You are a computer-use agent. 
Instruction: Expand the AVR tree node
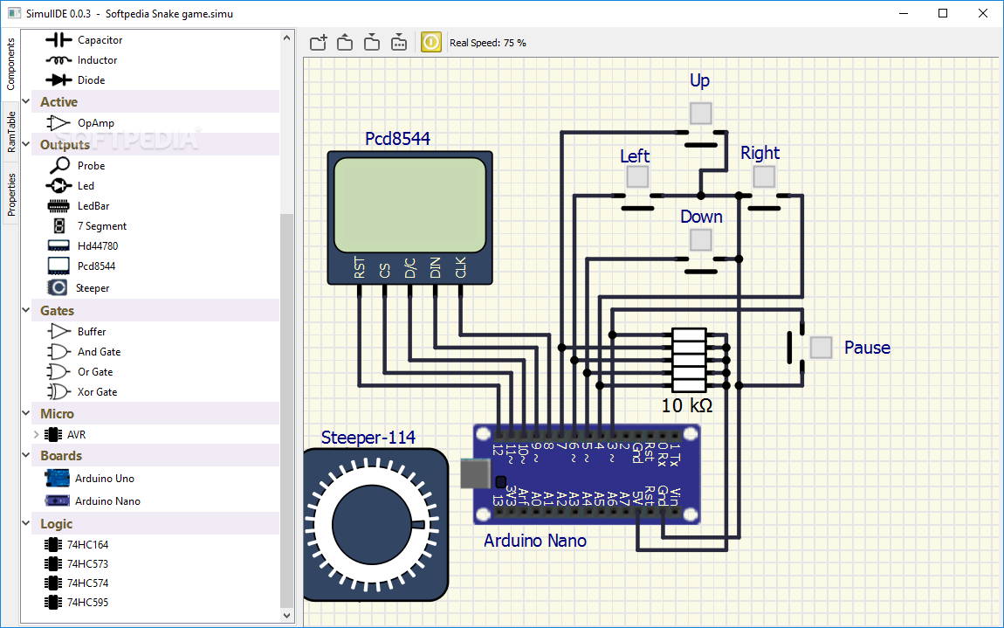(x=37, y=434)
